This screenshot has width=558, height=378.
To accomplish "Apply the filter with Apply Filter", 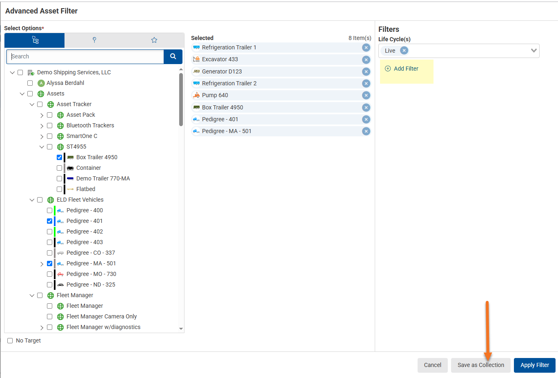I will pyautogui.click(x=535, y=365).
